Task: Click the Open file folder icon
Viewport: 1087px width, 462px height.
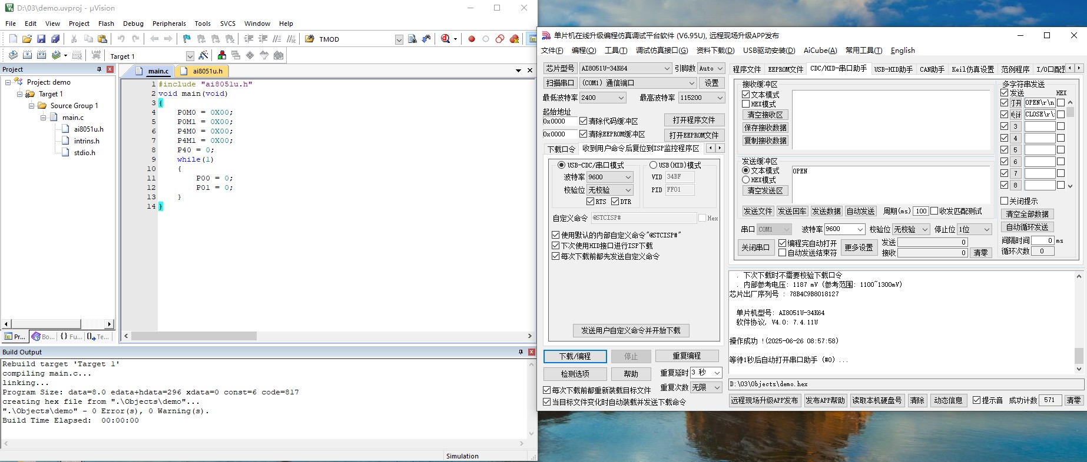Action: point(27,39)
